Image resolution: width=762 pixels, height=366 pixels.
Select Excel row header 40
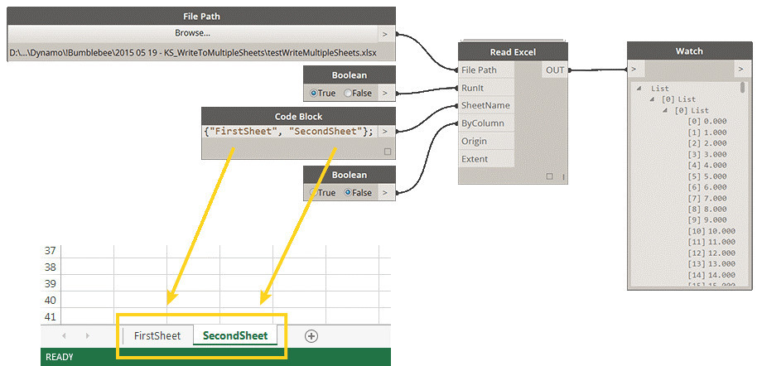(x=51, y=301)
